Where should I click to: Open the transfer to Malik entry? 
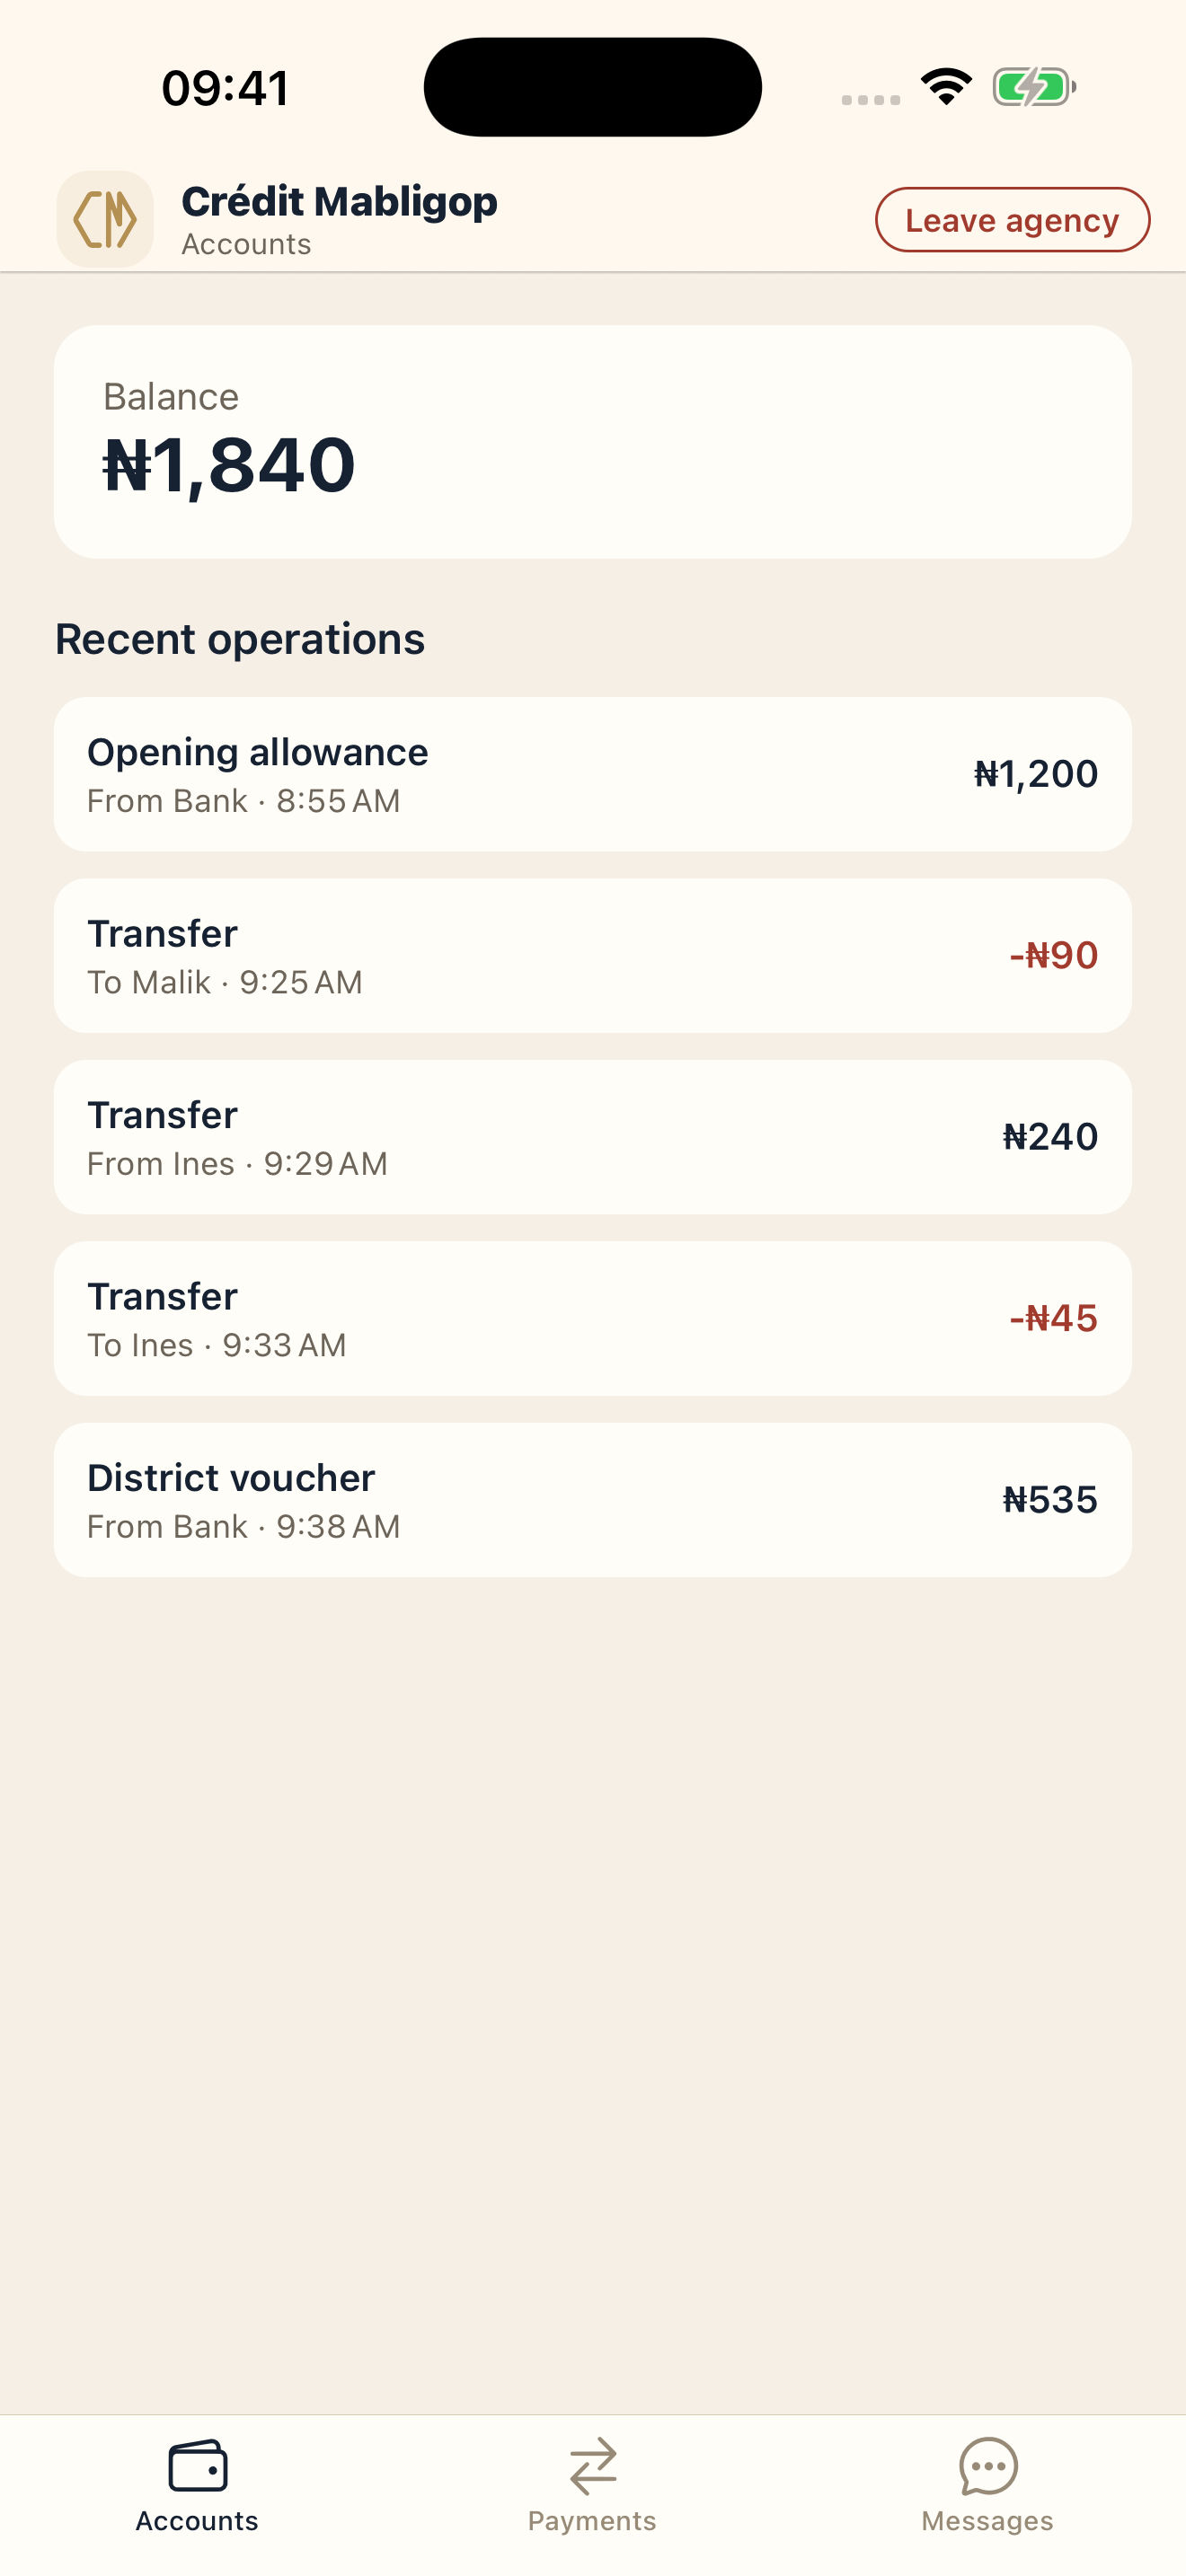pyautogui.click(x=592, y=956)
